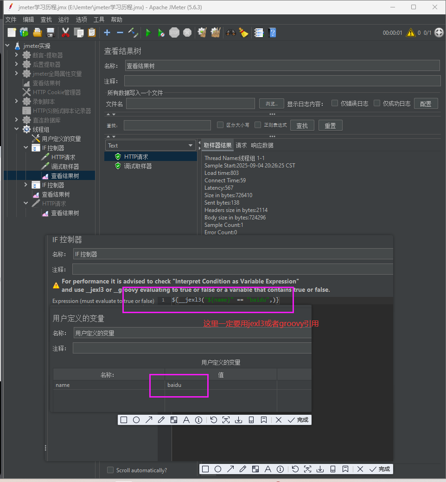The width and height of the screenshot is (446, 482).
Task: Clear all results with double broom icon
Action: pyautogui.click(x=215, y=32)
